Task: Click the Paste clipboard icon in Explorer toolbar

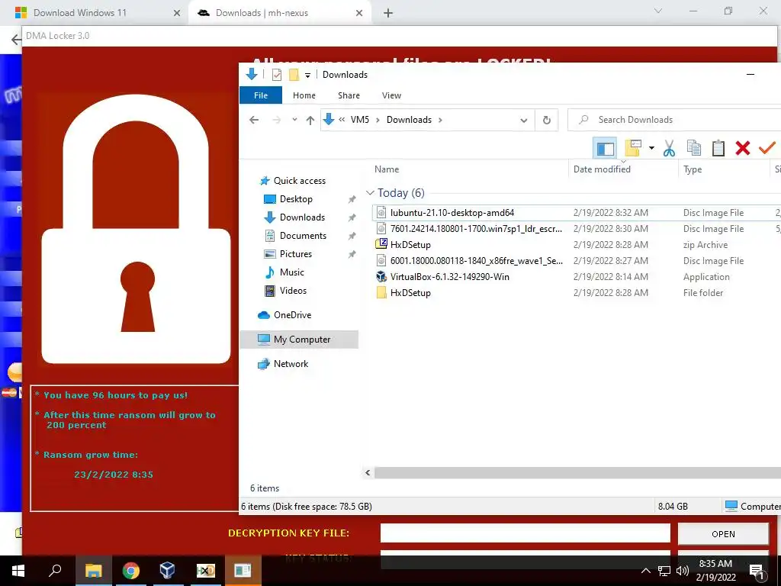Action: (x=718, y=148)
